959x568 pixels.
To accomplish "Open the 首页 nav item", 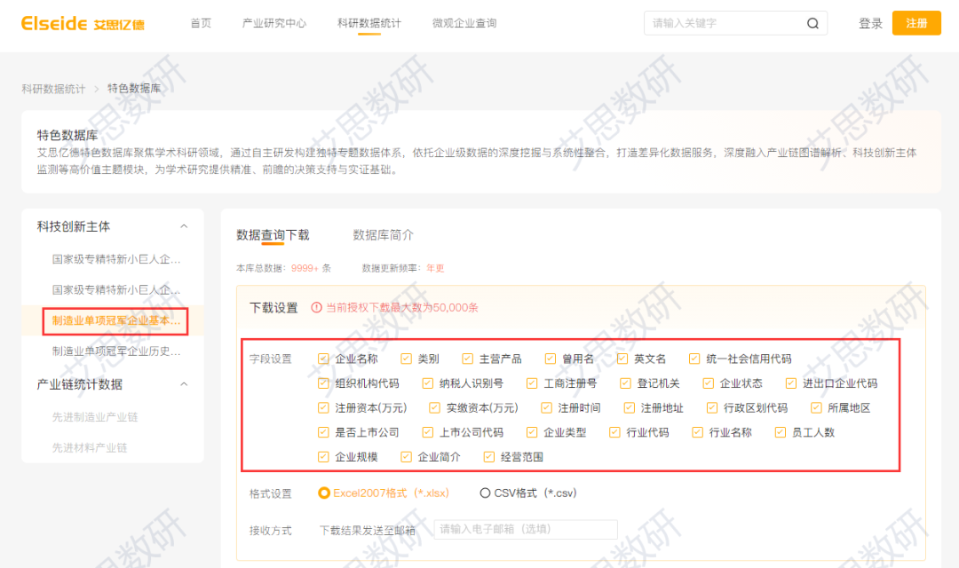I will [201, 23].
